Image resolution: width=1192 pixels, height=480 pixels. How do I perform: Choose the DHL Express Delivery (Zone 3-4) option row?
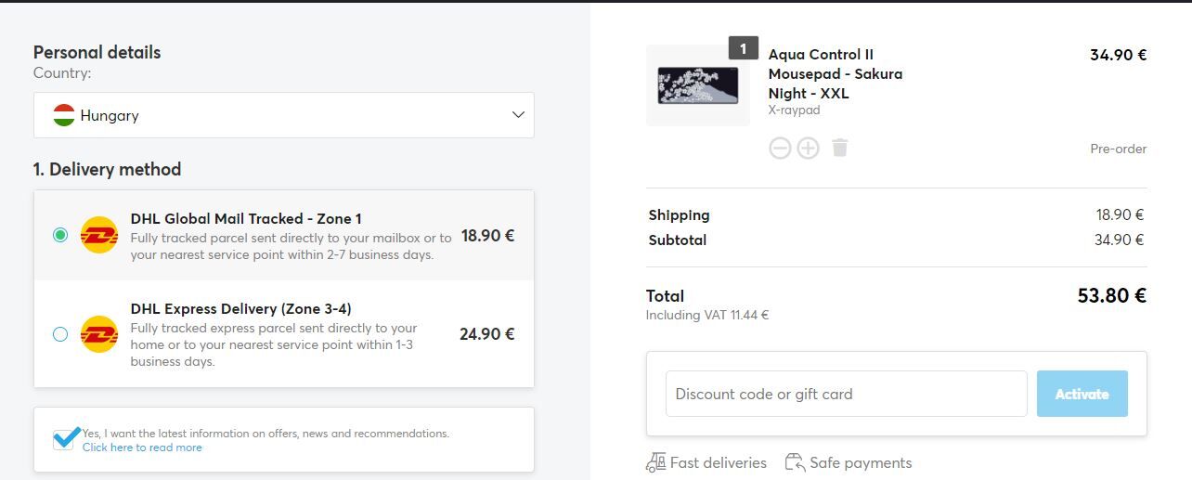[x=284, y=334]
